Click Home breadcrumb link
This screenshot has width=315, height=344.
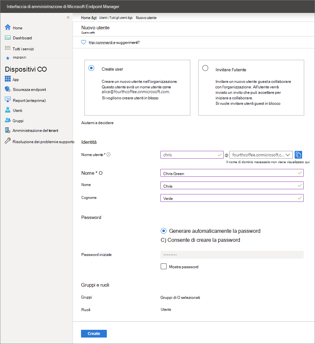(86, 18)
